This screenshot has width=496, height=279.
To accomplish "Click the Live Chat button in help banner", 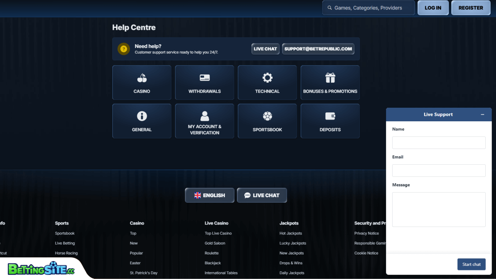I will click(265, 49).
